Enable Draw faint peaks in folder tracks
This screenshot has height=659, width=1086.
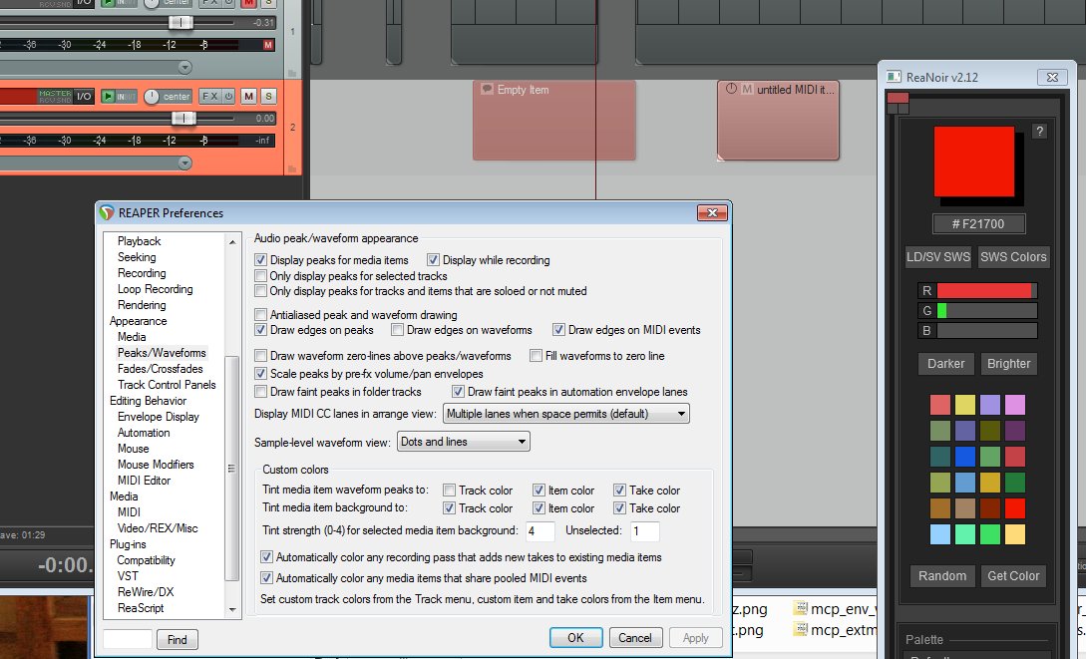click(x=260, y=392)
